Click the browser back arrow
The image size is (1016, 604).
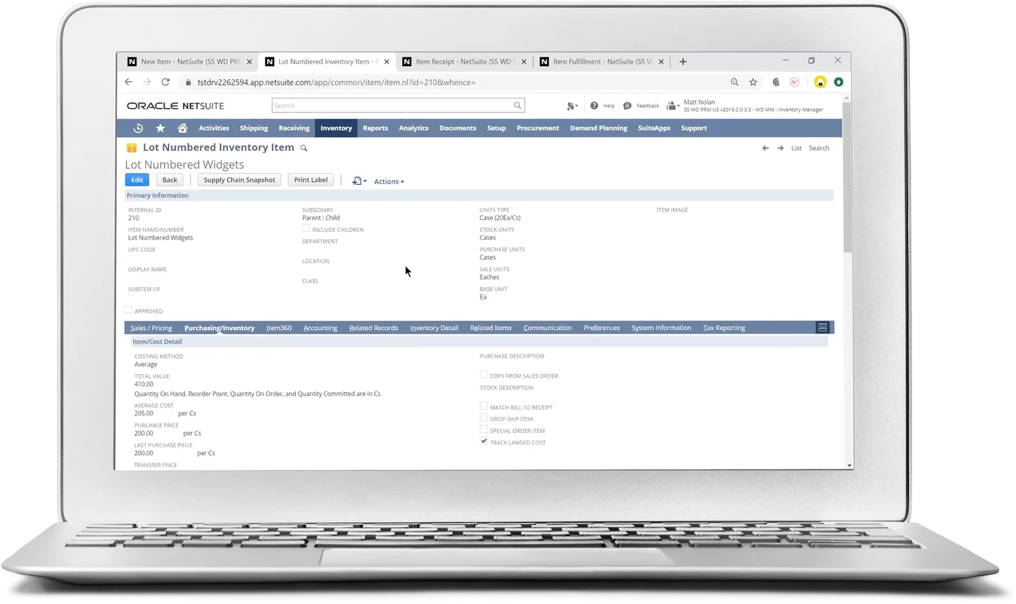click(x=129, y=83)
